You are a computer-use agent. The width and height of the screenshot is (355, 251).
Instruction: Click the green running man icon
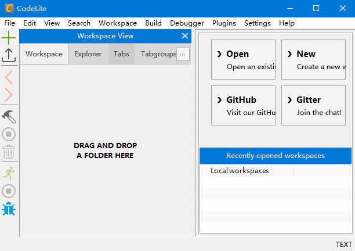point(9,173)
